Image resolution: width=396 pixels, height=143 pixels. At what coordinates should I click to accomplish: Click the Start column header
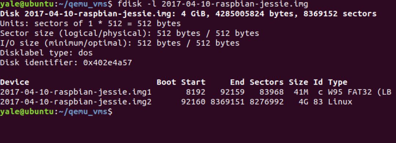point(193,82)
